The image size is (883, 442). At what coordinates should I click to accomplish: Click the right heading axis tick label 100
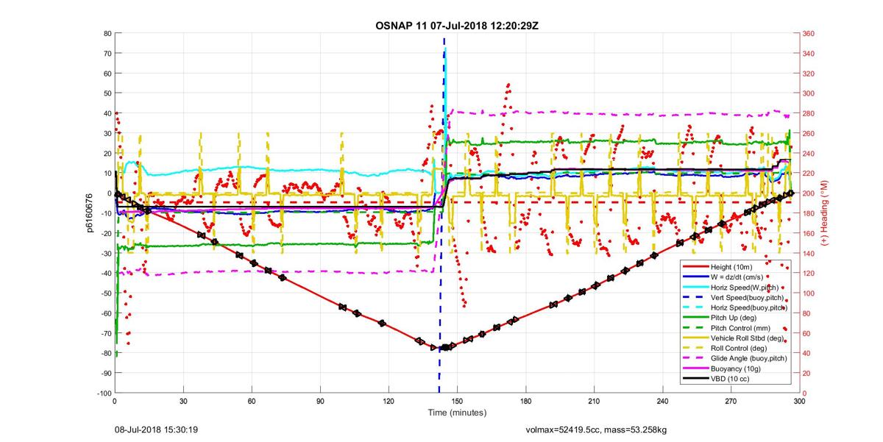pyautogui.click(x=809, y=293)
